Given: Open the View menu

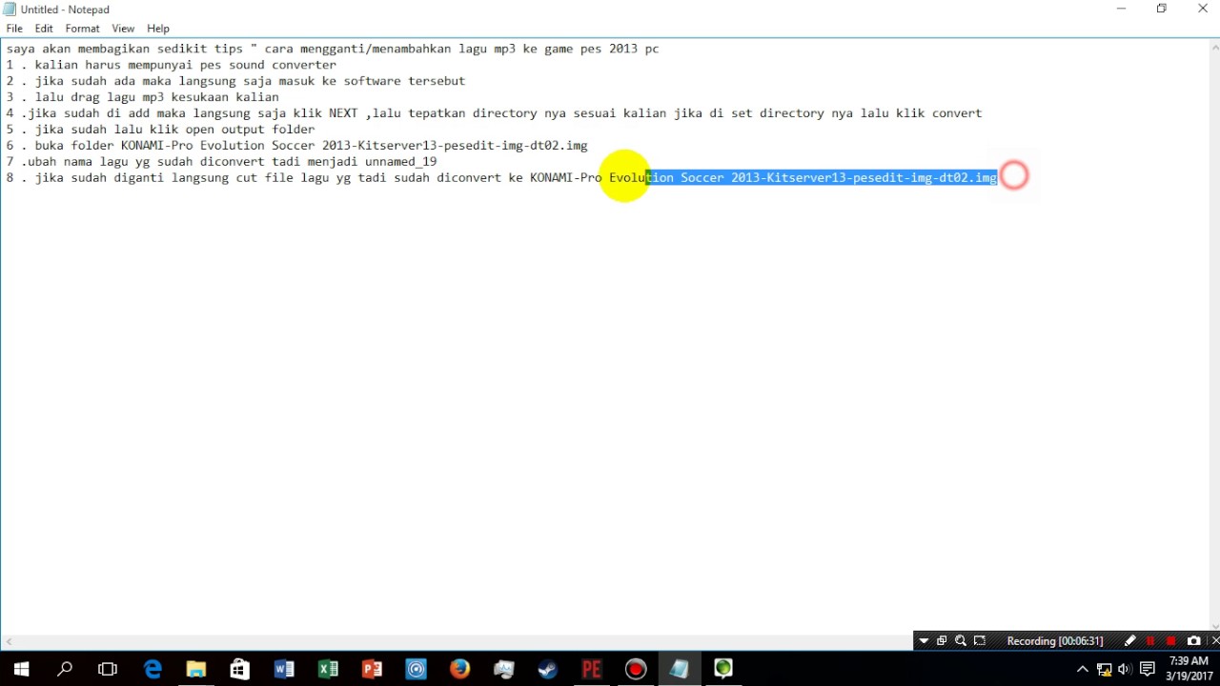Looking at the screenshot, I should [123, 29].
